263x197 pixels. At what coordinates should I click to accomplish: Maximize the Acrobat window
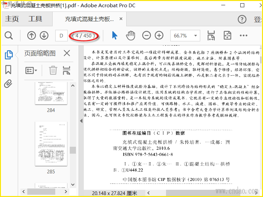point(242,5)
